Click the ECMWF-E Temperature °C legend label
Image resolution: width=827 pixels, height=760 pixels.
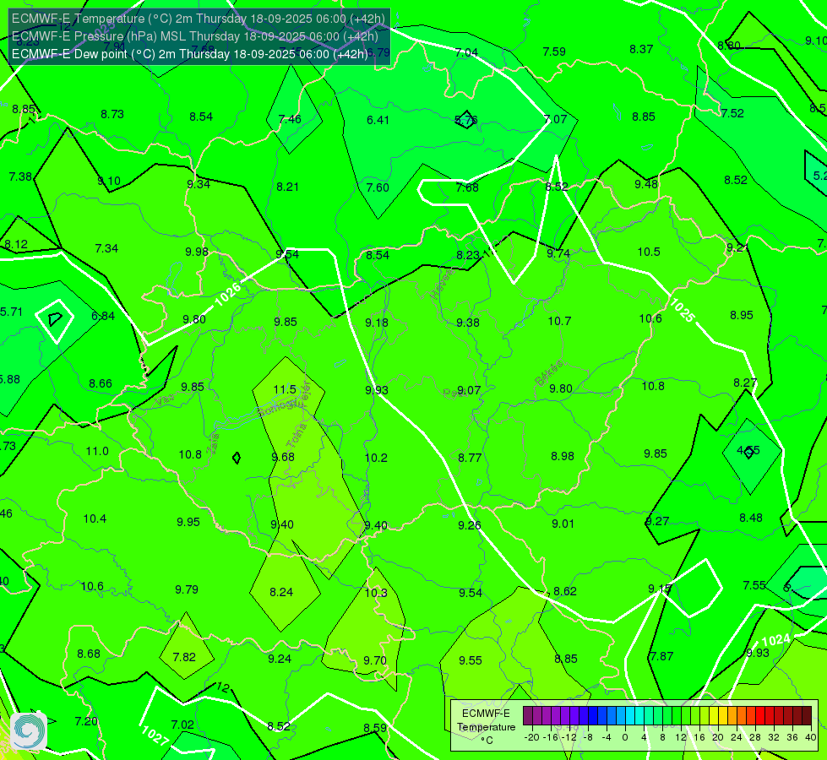(486, 727)
